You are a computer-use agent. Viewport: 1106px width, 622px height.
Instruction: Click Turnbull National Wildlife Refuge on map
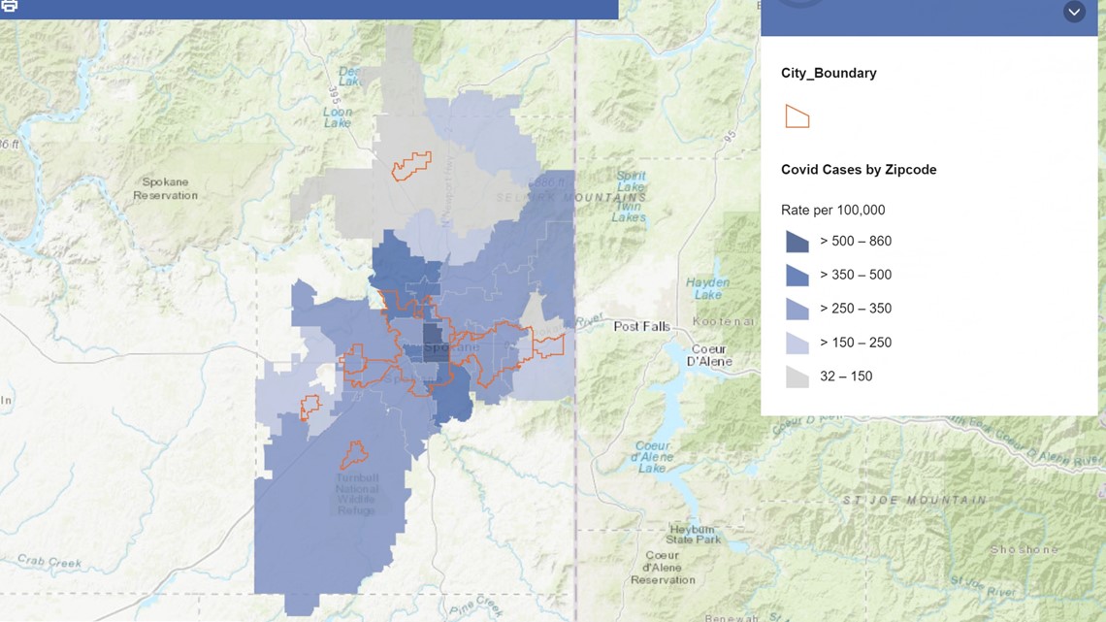click(x=356, y=493)
